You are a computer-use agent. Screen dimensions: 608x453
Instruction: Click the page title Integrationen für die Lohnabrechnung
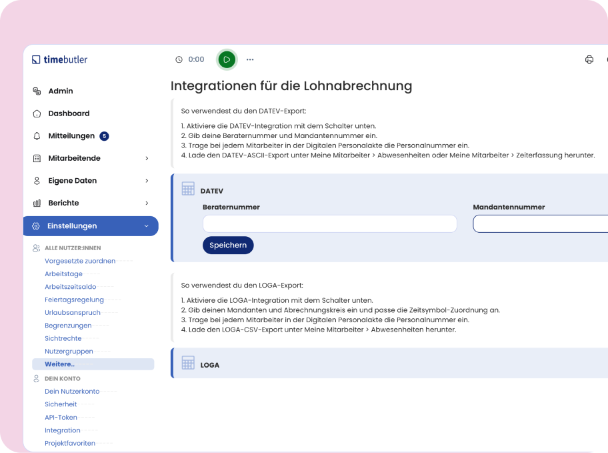point(291,85)
